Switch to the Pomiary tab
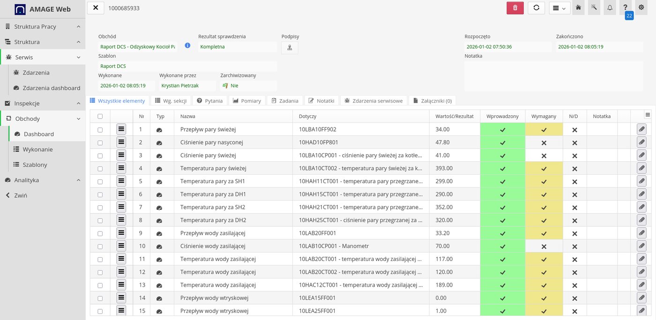 point(247,101)
